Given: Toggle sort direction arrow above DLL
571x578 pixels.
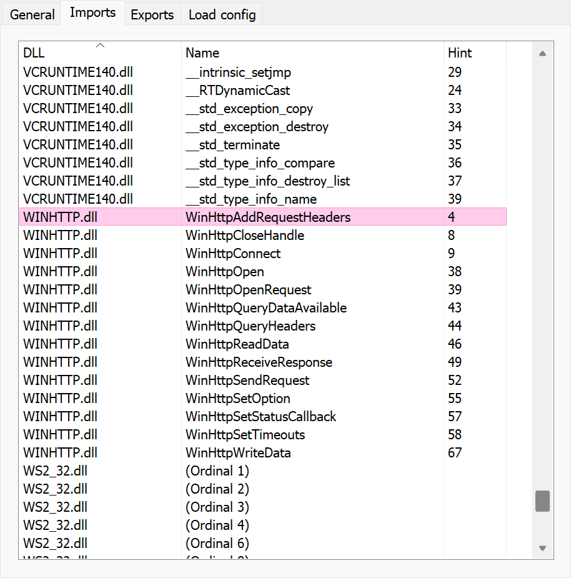Looking at the screenshot, I should tap(100, 45).
